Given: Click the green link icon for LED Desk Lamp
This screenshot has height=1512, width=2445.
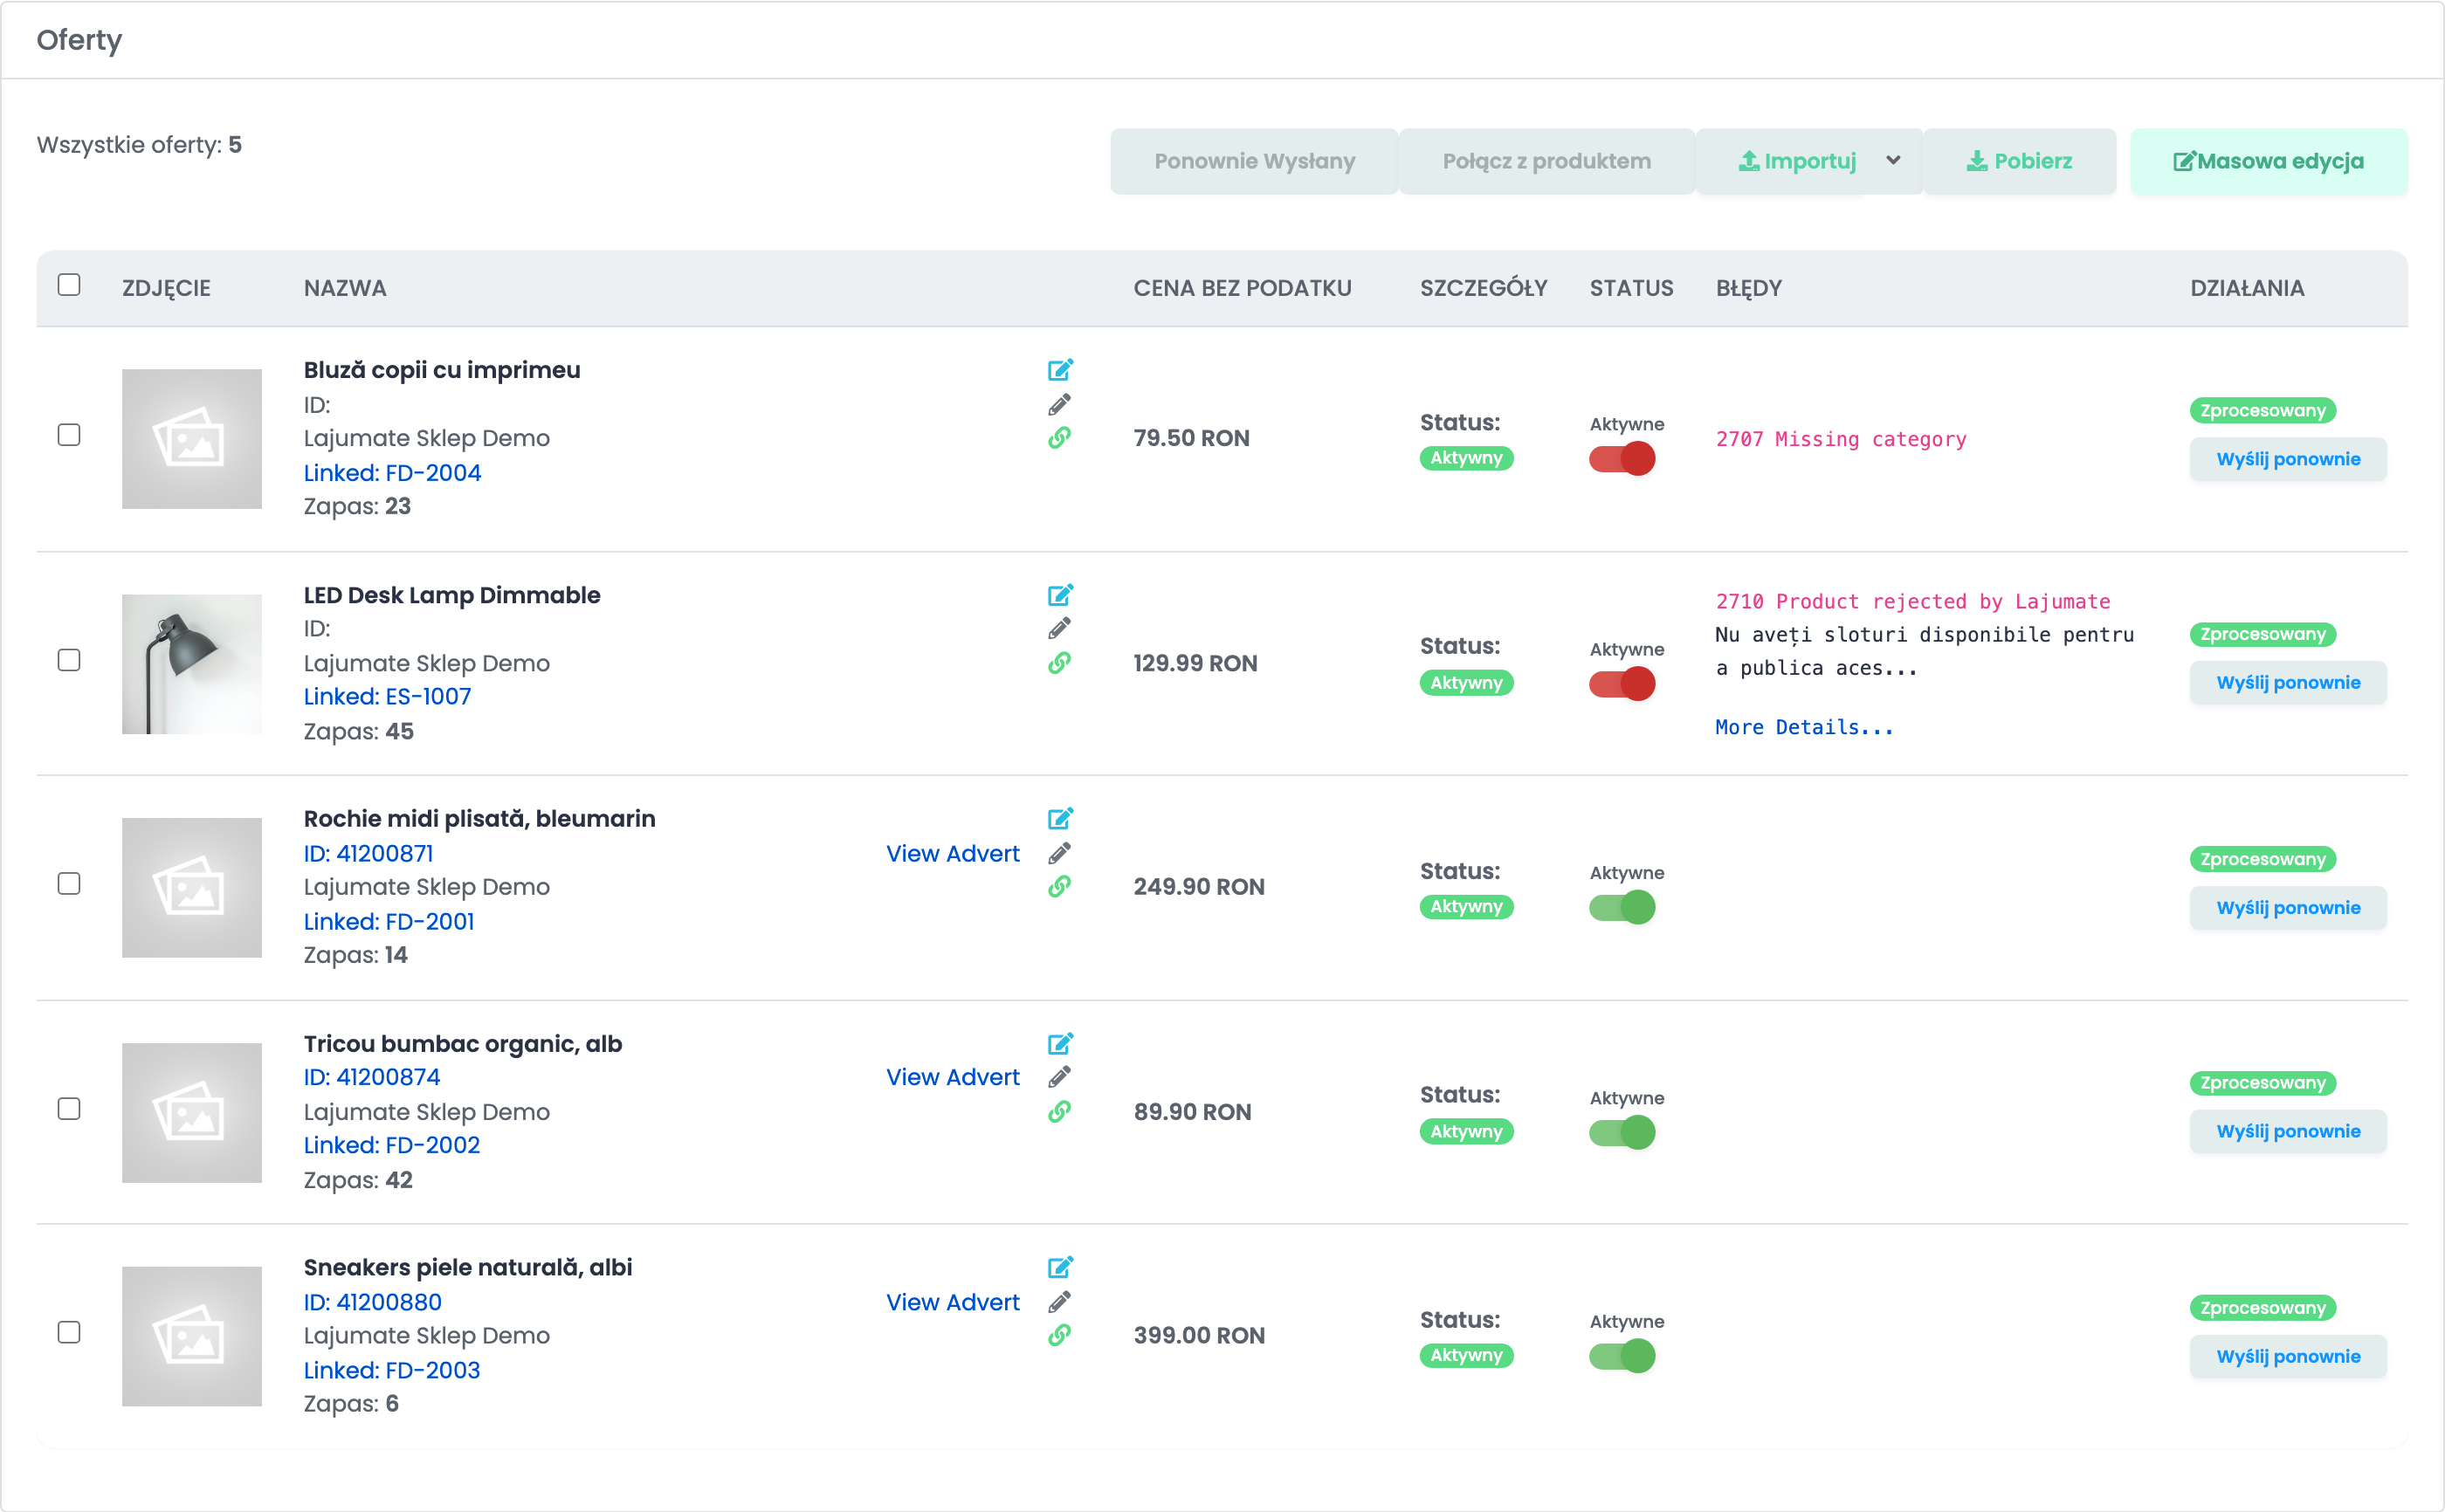Looking at the screenshot, I should click(x=1059, y=663).
